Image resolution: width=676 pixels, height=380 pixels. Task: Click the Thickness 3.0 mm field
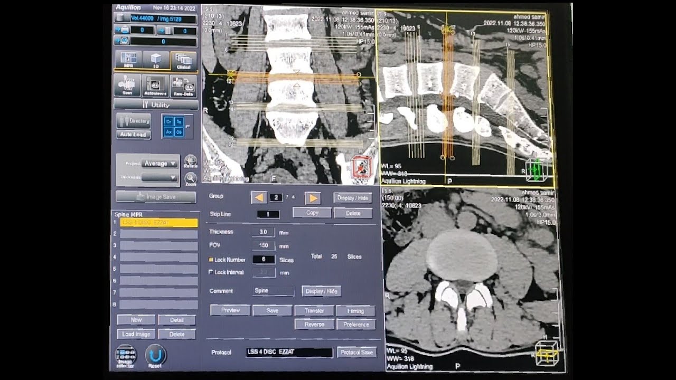(263, 232)
